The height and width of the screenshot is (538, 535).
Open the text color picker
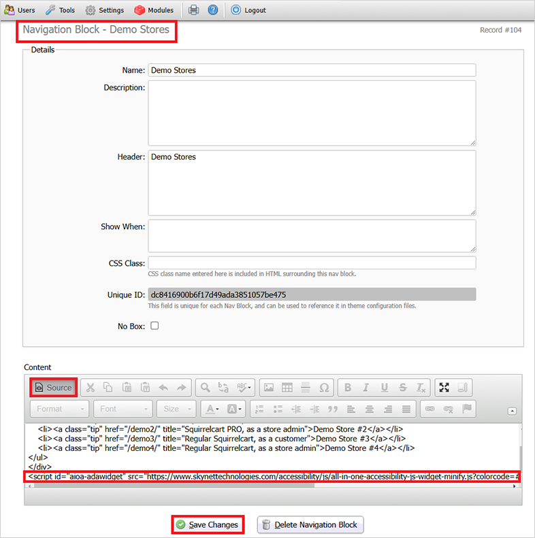(212, 409)
